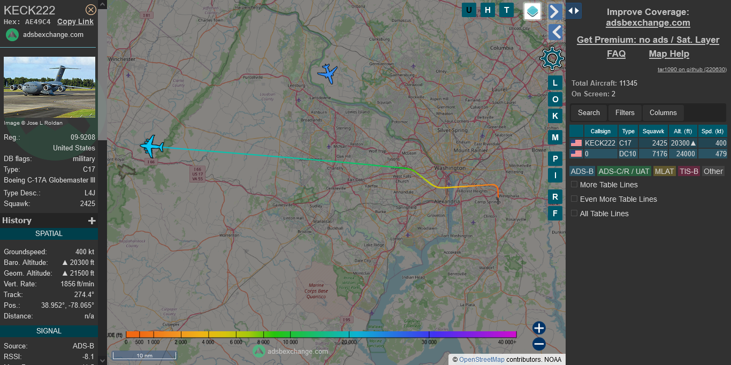Click the left chevron sidebar arrow
The image size is (731, 365).
pos(555,33)
